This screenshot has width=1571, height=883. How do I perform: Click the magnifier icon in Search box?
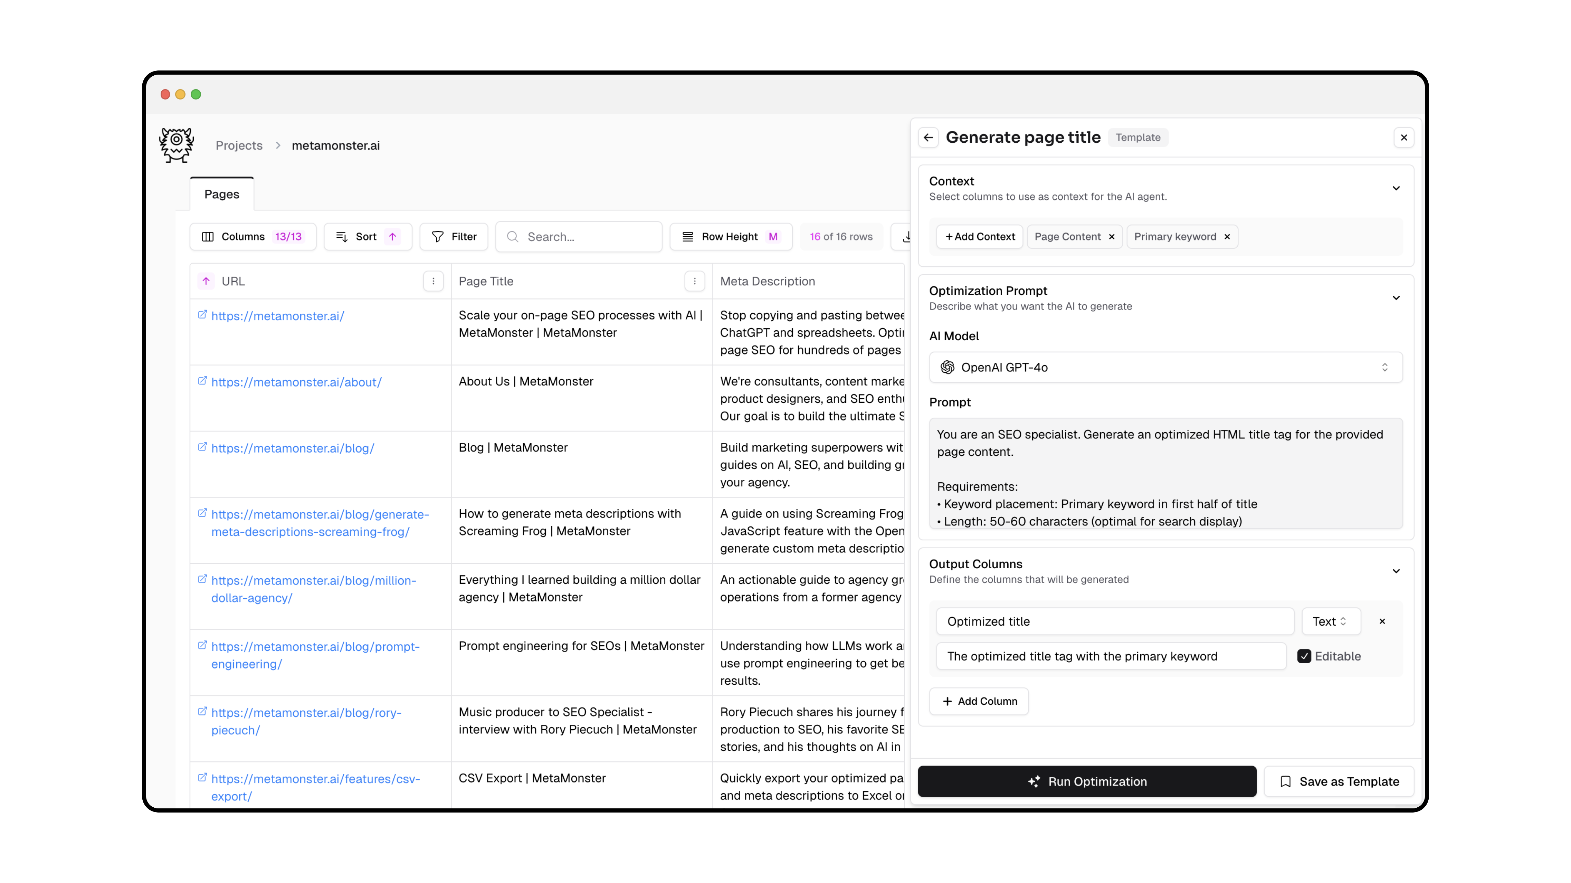[513, 237]
